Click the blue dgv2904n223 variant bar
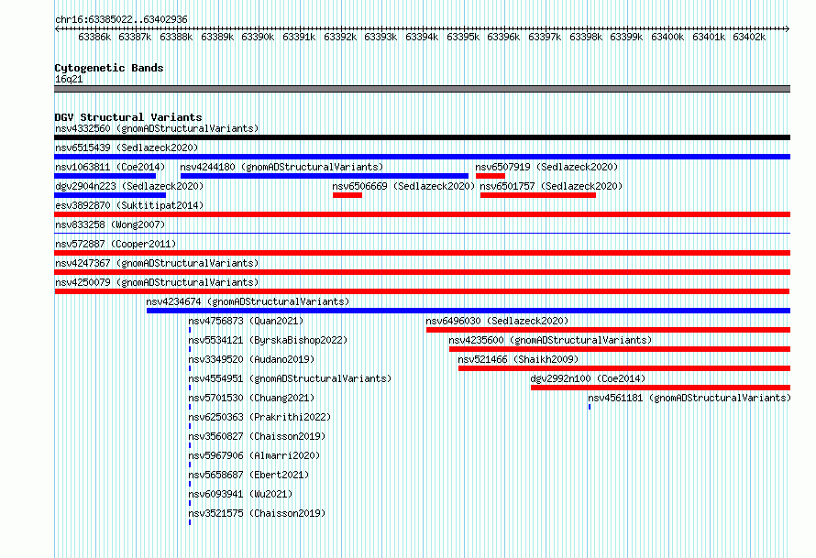 click(x=110, y=195)
